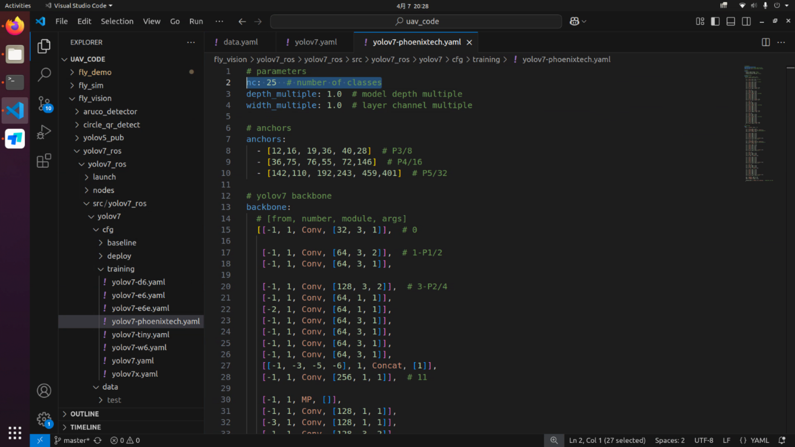This screenshot has width=795, height=447.
Task: Open Terminal from the dock
Action: (15, 82)
